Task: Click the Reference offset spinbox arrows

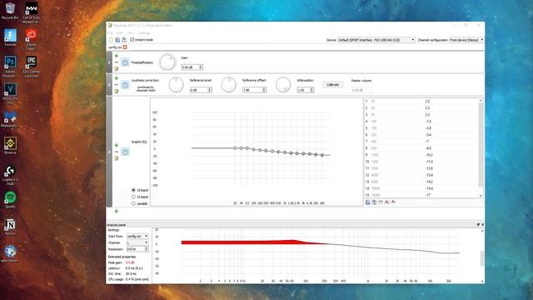Action: click(x=264, y=90)
